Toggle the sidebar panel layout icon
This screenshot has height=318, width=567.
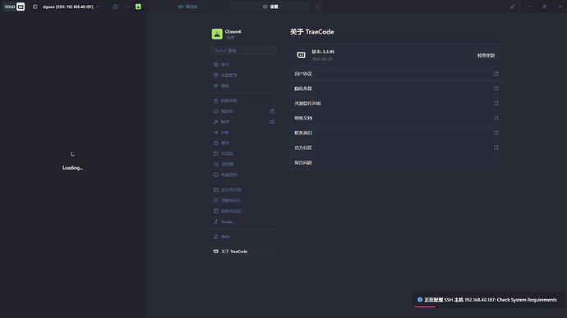point(35,7)
